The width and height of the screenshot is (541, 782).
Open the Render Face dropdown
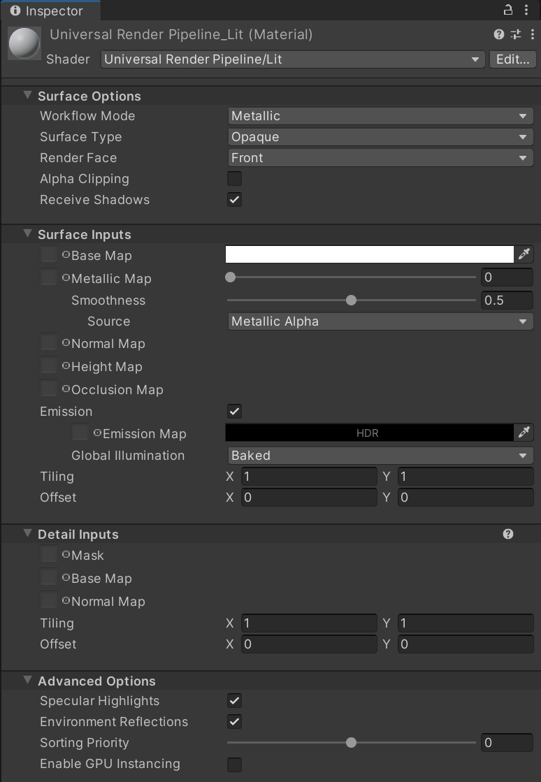tap(380, 158)
